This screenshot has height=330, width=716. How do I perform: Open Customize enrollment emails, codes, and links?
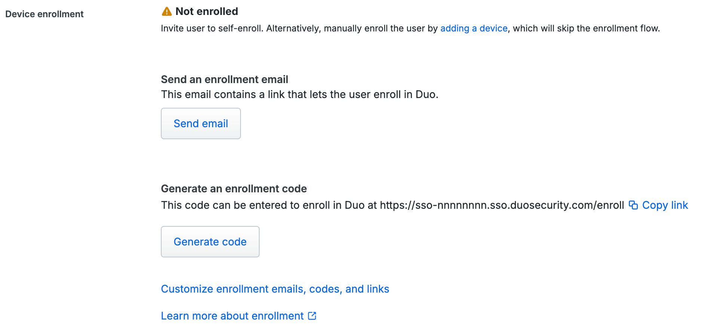pyautogui.click(x=275, y=289)
